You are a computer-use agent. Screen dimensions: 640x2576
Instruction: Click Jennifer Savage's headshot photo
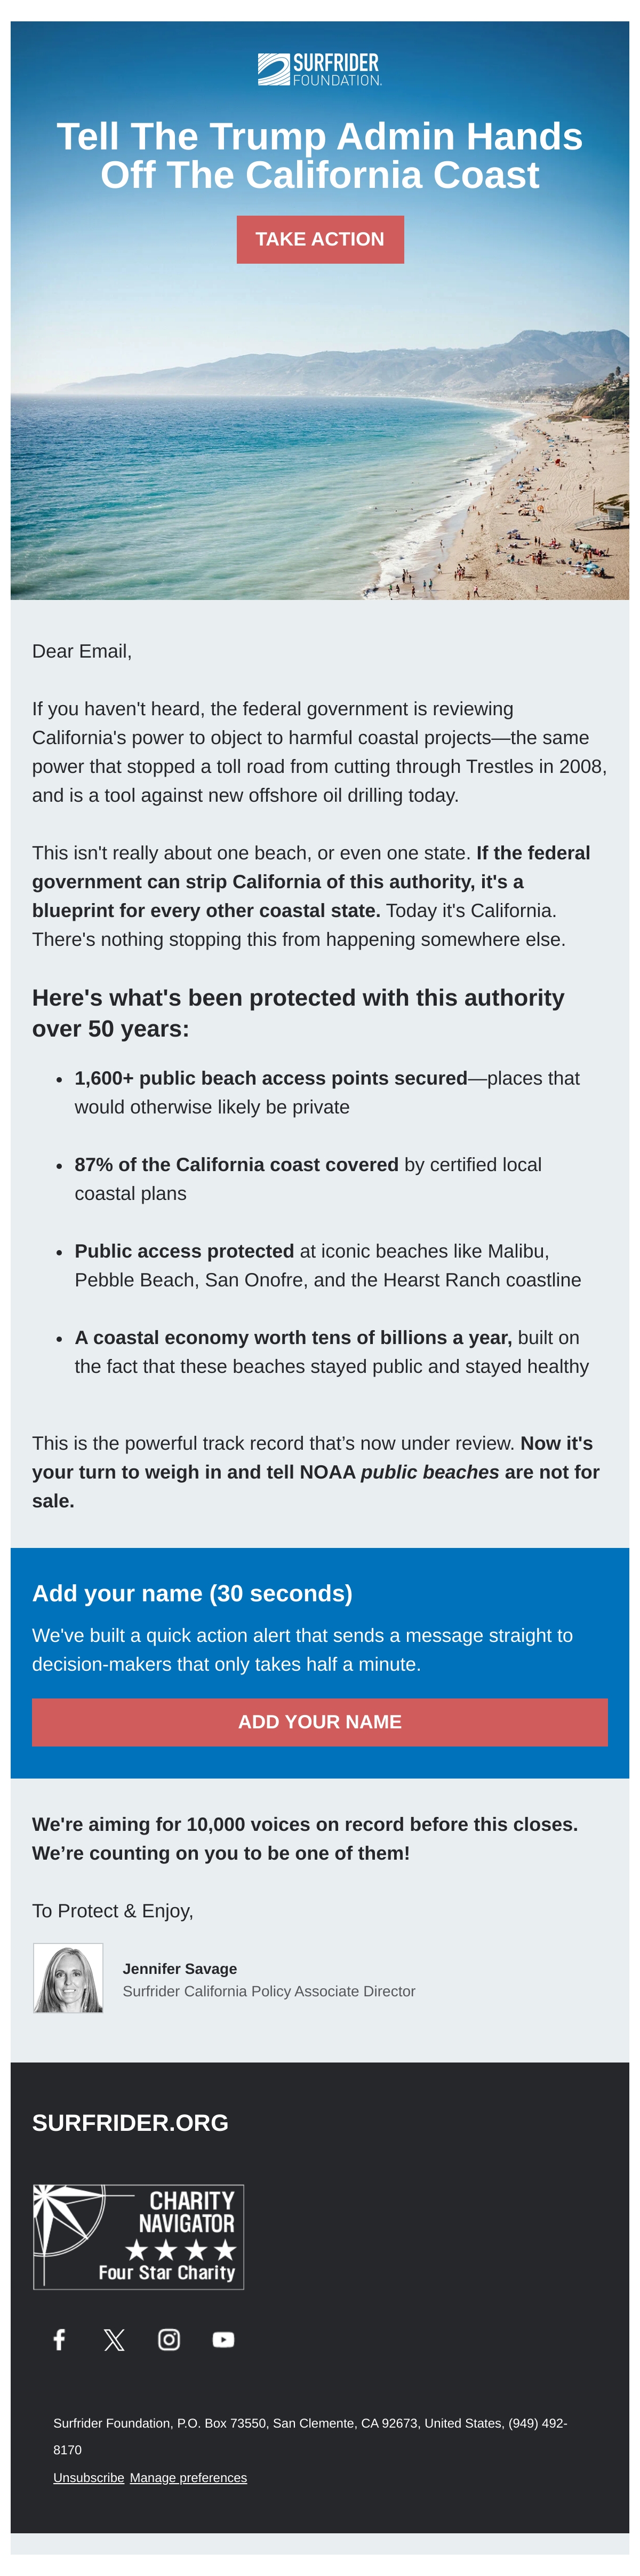pyautogui.click(x=69, y=1977)
